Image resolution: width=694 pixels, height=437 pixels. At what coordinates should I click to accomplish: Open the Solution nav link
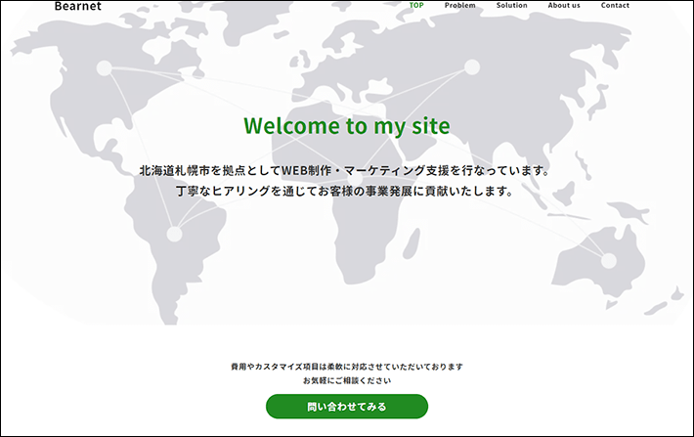point(511,5)
